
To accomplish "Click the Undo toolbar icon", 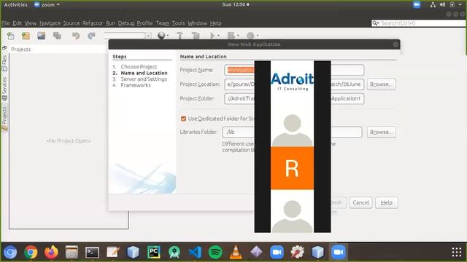I will coord(76,36).
